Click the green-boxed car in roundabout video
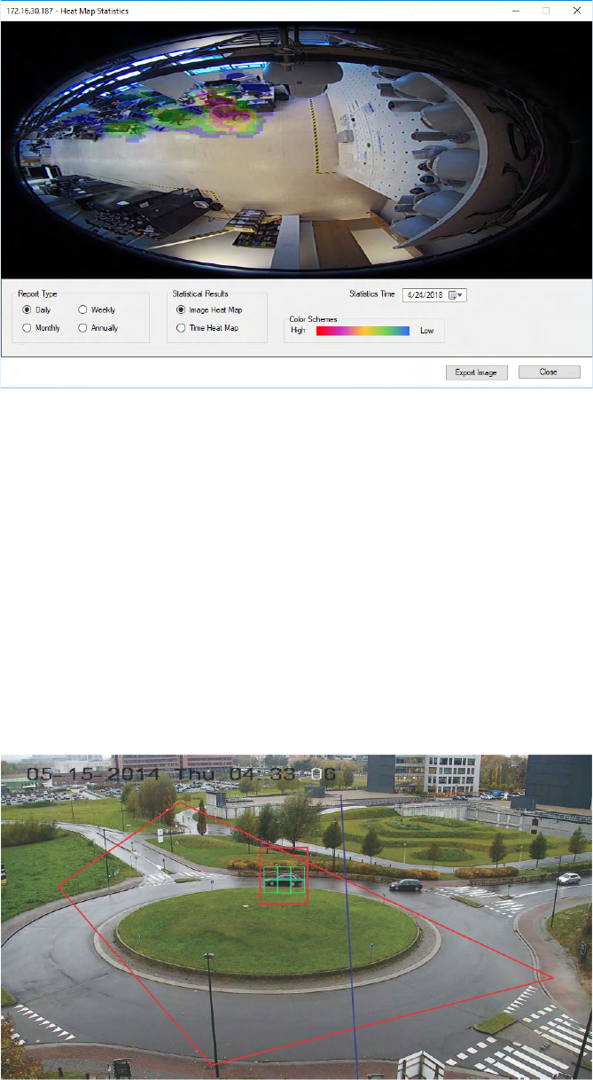This screenshot has height=1080, width=593. tap(284, 878)
